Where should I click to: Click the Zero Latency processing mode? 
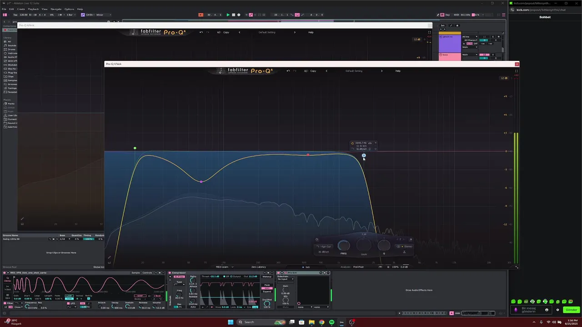click(x=258, y=267)
